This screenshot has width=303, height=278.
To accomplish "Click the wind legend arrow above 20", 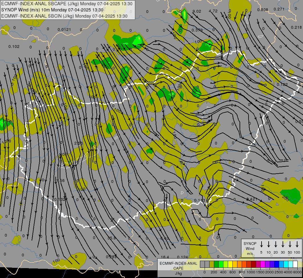I will pyautogui.click(x=276, y=244).
